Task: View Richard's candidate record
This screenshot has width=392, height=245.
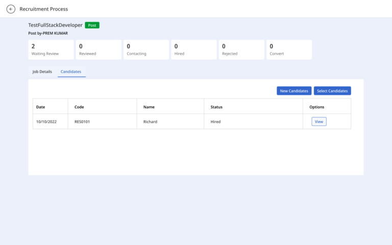Action: point(318,121)
